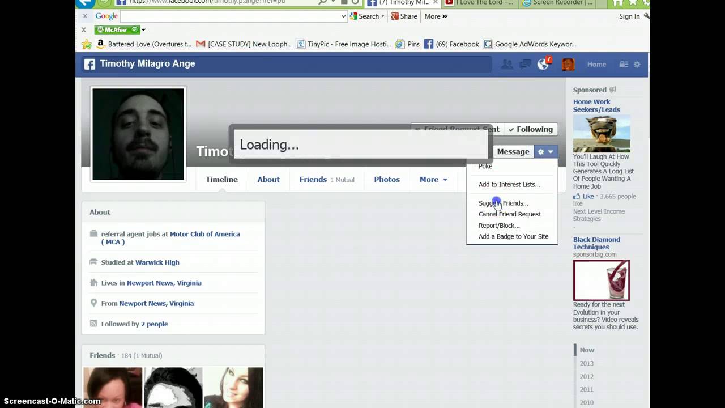Viewport: 725px width, 408px height.
Task: Switch to I Love The Lord tab
Action: (480, 3)
